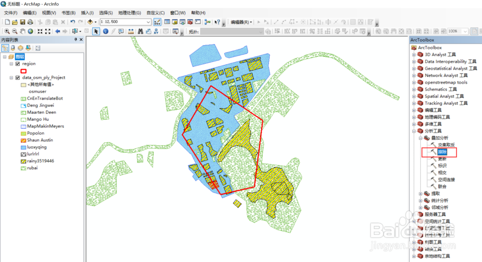The width and height of the screenshot is (482, 262).
Task: Zoom to full extent globe
Action: (30, 31)
